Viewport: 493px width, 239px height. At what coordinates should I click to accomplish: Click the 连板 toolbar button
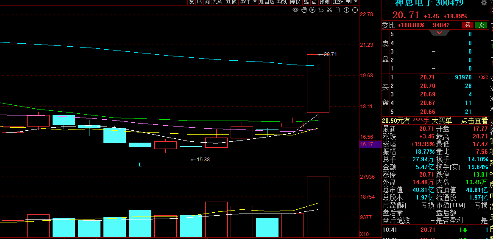tap(231, 2)
